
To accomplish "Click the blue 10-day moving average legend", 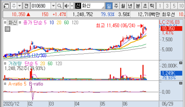I will tap(51, 22).
